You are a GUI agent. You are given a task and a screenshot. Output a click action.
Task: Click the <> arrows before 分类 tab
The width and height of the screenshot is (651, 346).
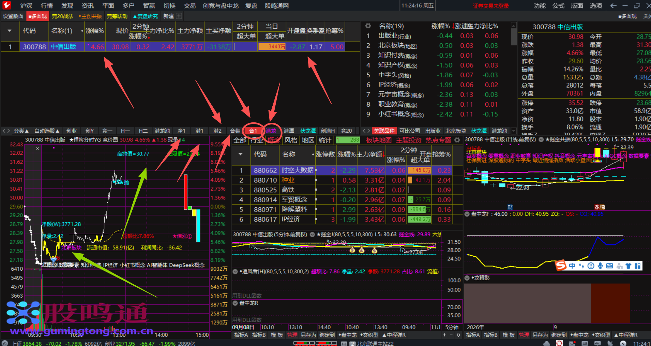pyautogui.click(x=6, y=131)
